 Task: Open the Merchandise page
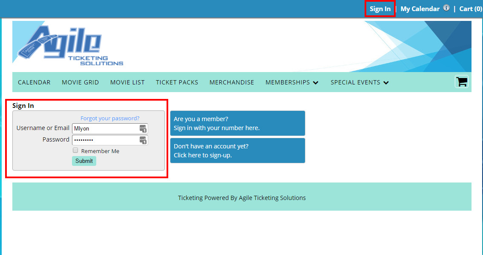[x=232, y=82]
